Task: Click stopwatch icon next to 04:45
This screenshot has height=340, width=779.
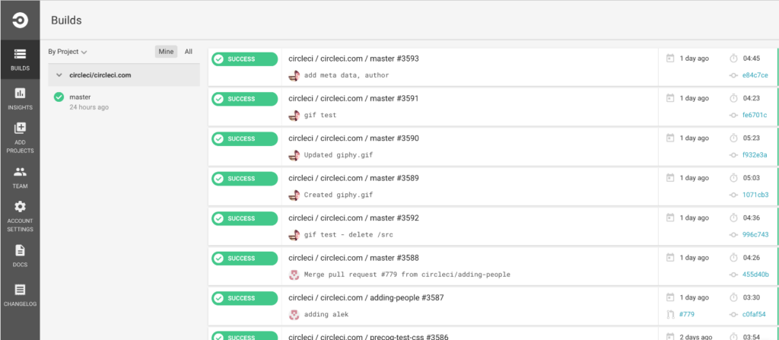Action: pyautogui.click(x=734, y=58)
